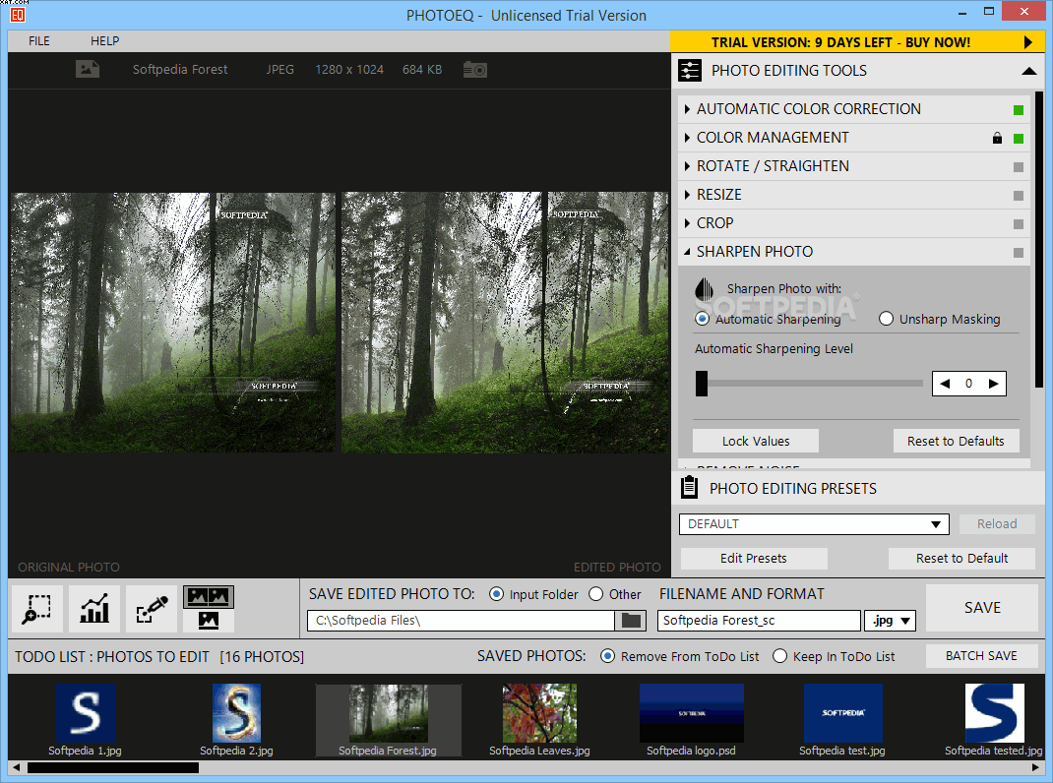Click the BATCH SAVE button
The image size is (1053, 783).
click(x=981, y=656)
